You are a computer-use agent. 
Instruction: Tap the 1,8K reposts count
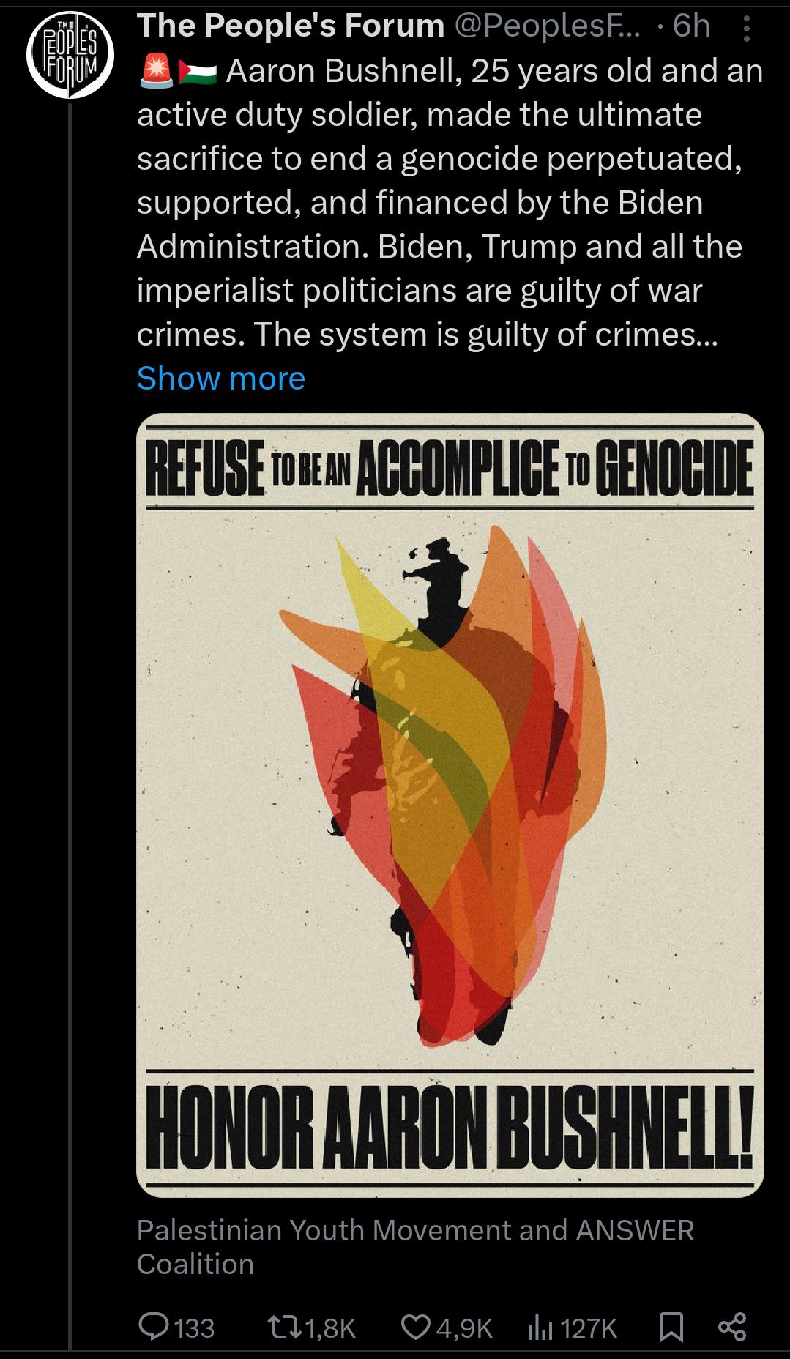329,1328
